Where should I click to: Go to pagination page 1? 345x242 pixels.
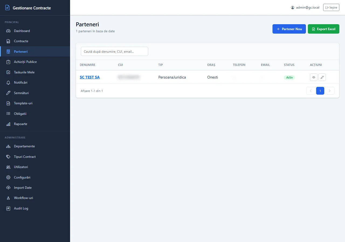pos(320,91)
